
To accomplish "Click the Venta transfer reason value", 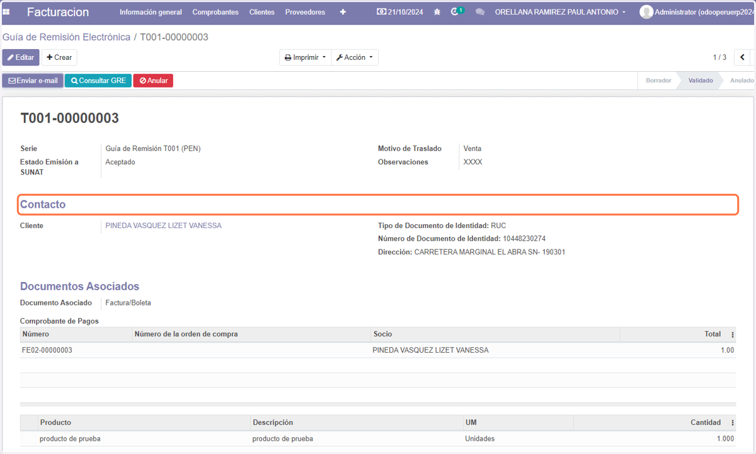I will tap(472, 149).
